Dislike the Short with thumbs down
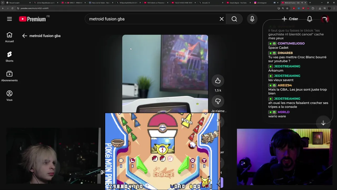 pos(218,101)
